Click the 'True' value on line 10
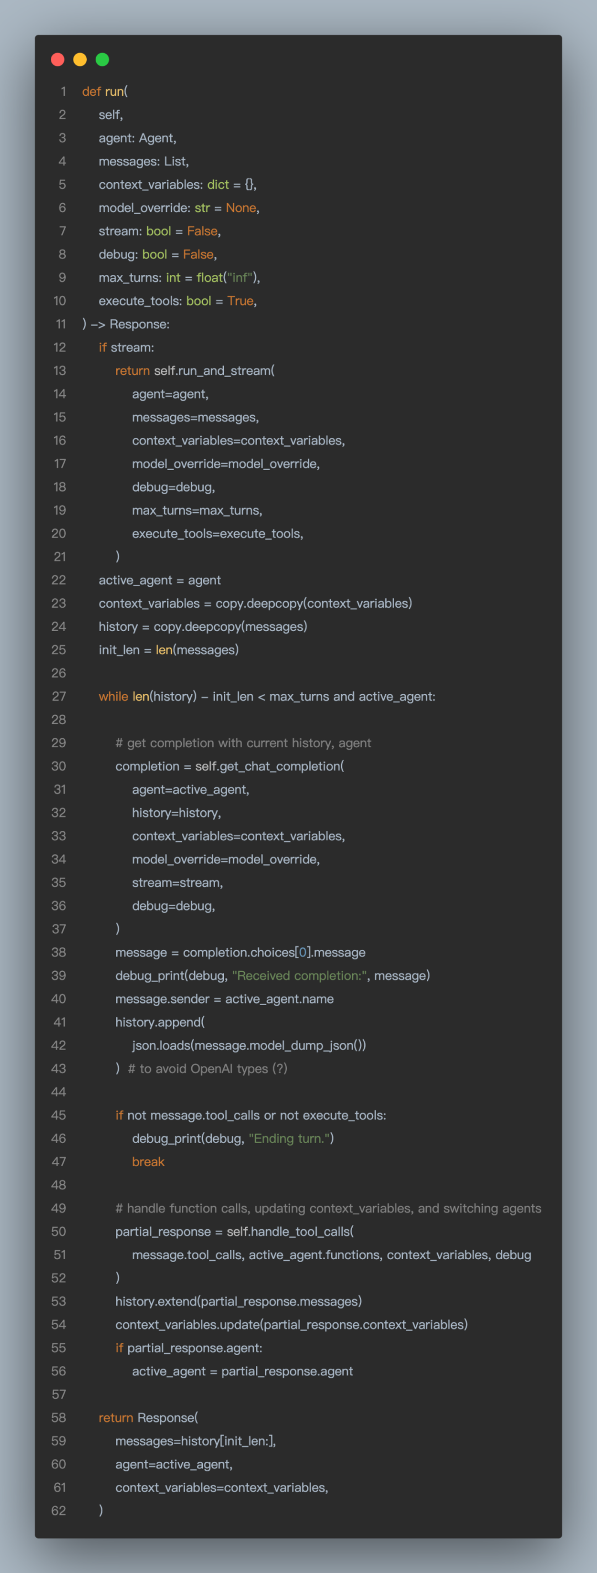This screenshot has width=597, height=1573. click(x=240, y=301)
